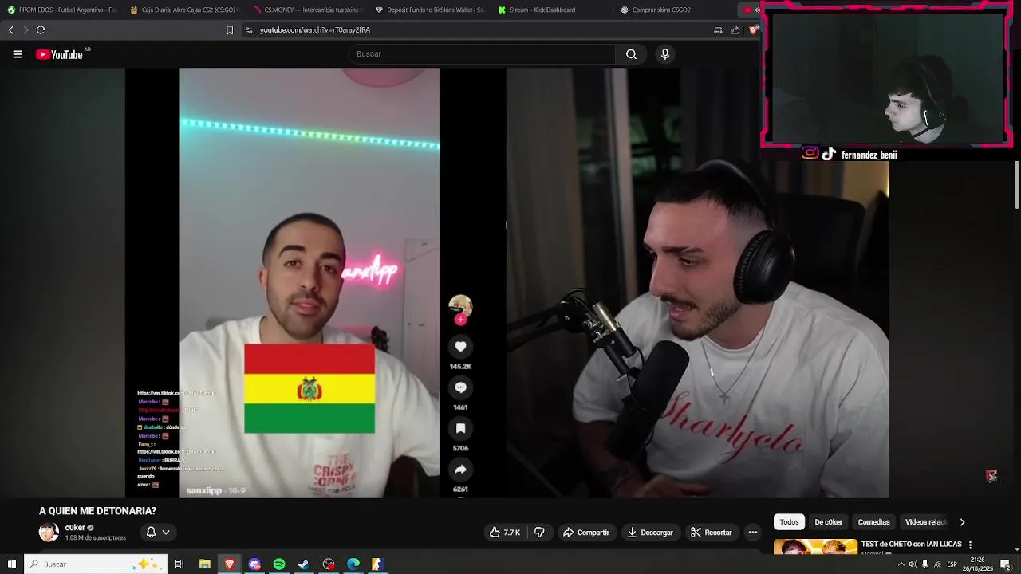Open Windows notification center icon
Screen dimensions: 1021x574
tap(1006, 564)
